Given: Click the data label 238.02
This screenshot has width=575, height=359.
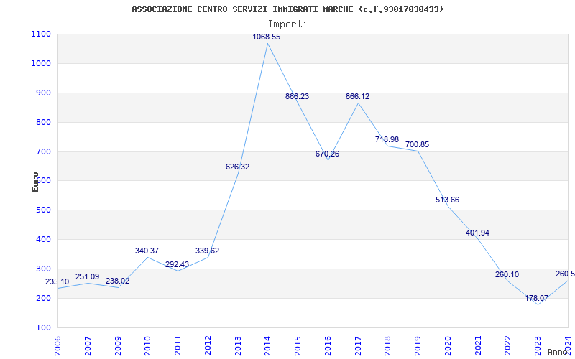Looking at the screenshot, I should coord(117,281).
